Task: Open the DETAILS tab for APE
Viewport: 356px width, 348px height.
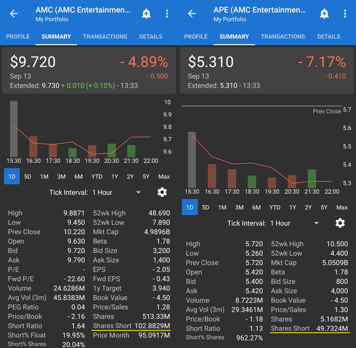Action: (x=329, y=37)
